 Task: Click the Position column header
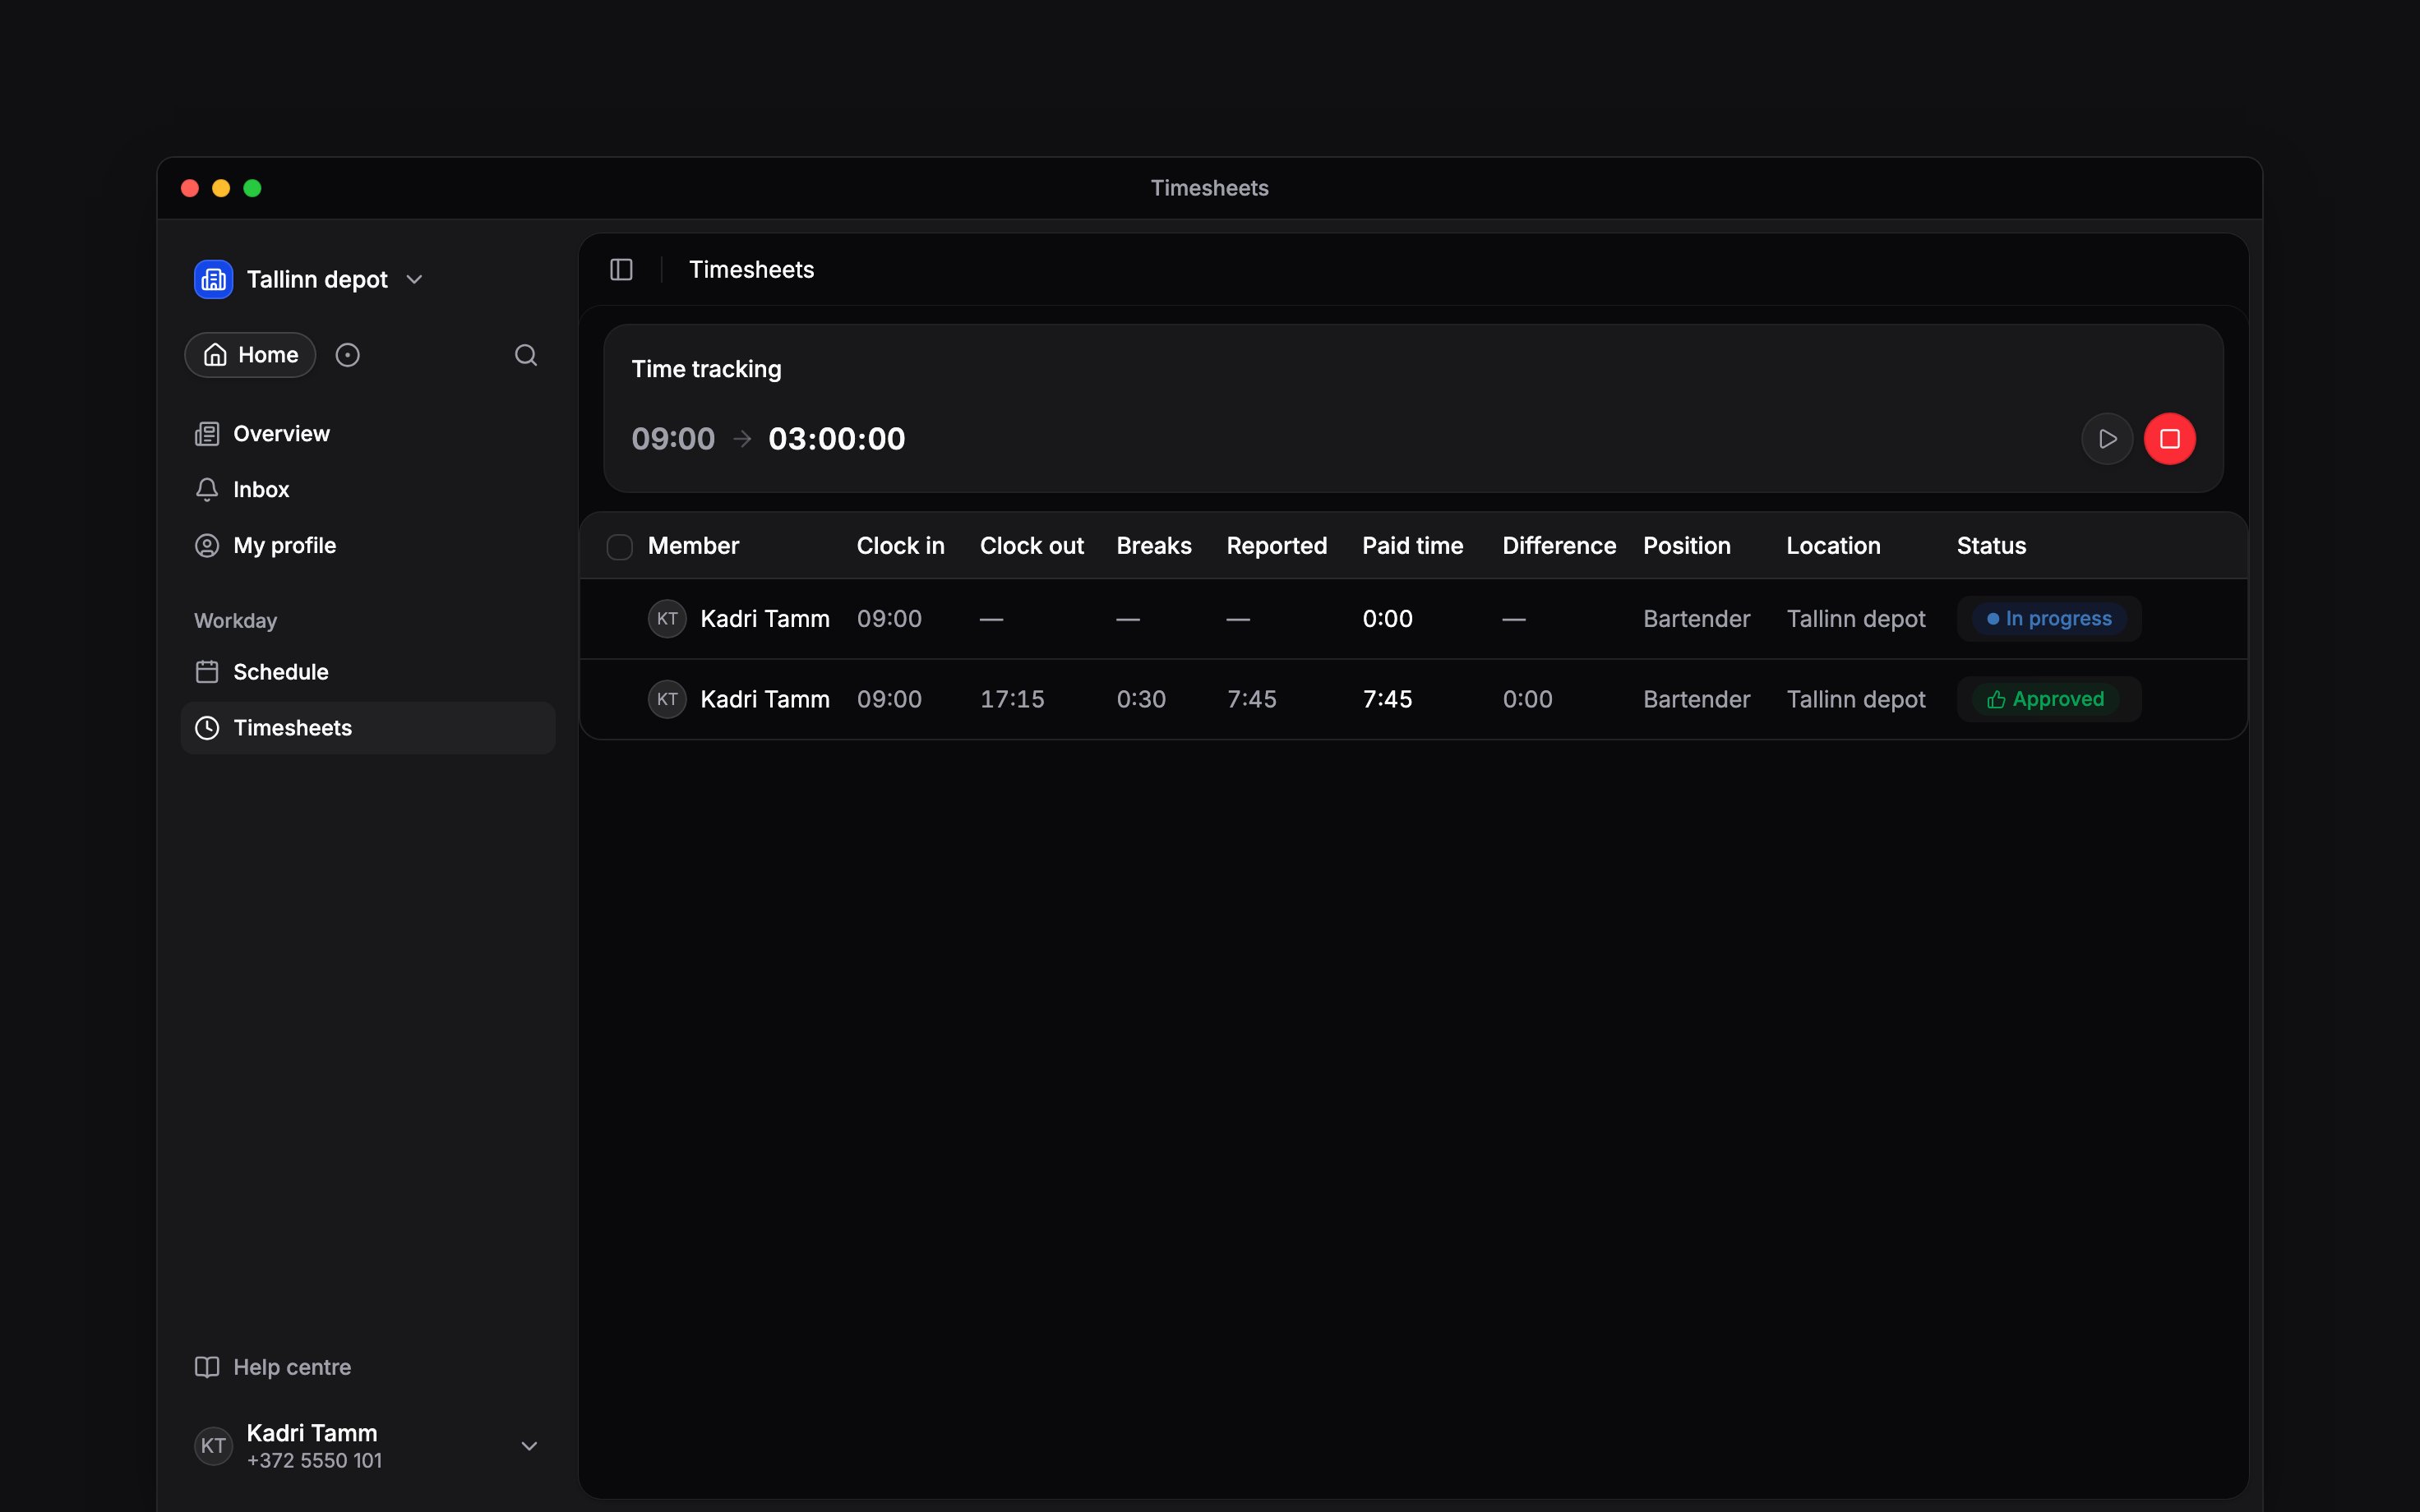tap(1686, 546)
